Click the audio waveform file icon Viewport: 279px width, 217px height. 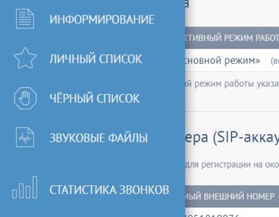[25, 137]
